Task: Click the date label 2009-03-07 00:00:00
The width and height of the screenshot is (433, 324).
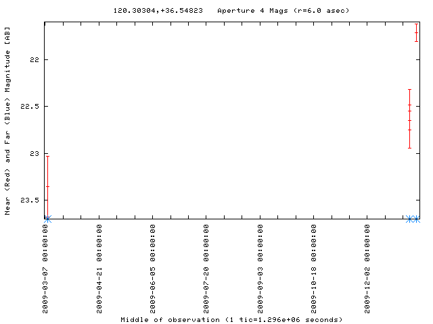Action: (45, 269)
